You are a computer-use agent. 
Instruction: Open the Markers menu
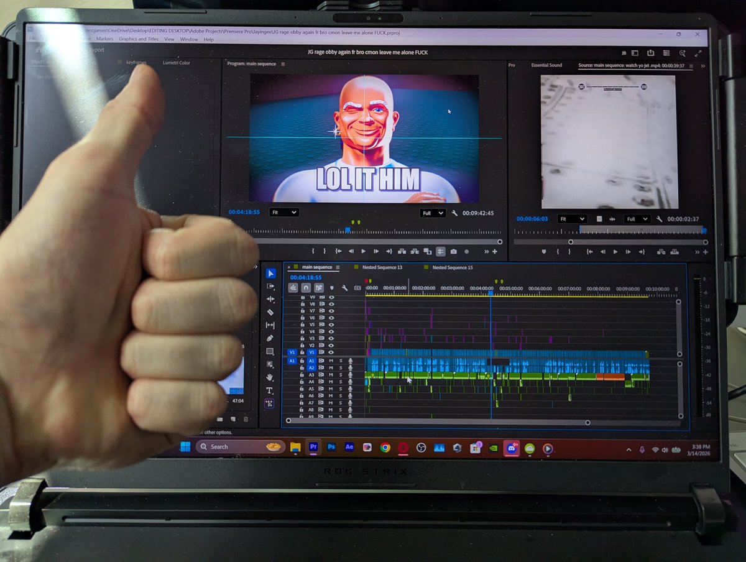click(x=104, y=39)
